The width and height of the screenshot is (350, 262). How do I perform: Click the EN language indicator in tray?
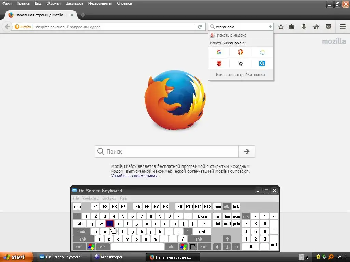[x=301, y=257]
